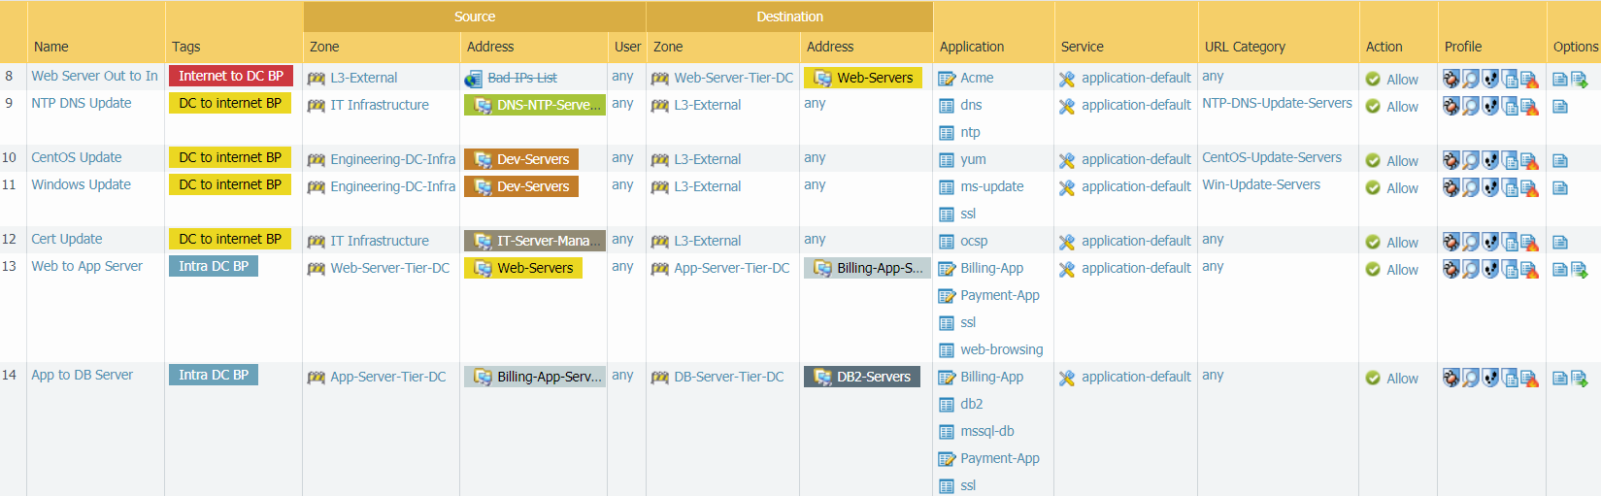
Task: Click the Destination column group header
Action: coord(789,17)
